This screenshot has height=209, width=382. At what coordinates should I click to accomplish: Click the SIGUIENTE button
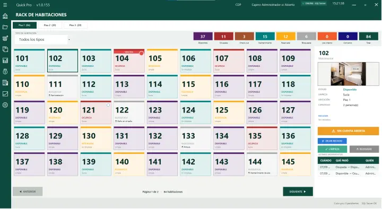298,191
